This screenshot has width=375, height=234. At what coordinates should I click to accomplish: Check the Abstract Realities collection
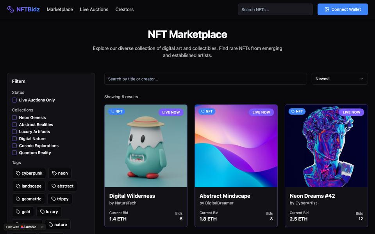click(14, 125)
